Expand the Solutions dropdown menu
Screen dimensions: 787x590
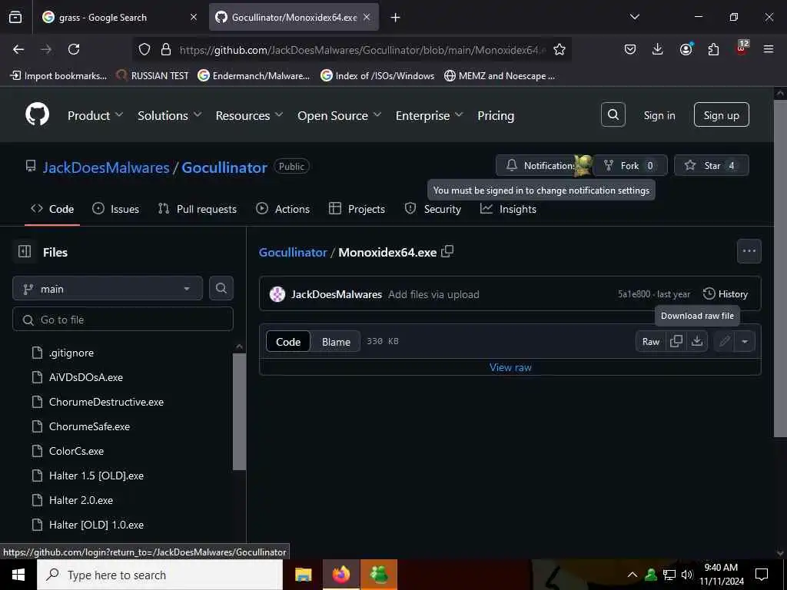pyautogui.click(x=170, y=115)
